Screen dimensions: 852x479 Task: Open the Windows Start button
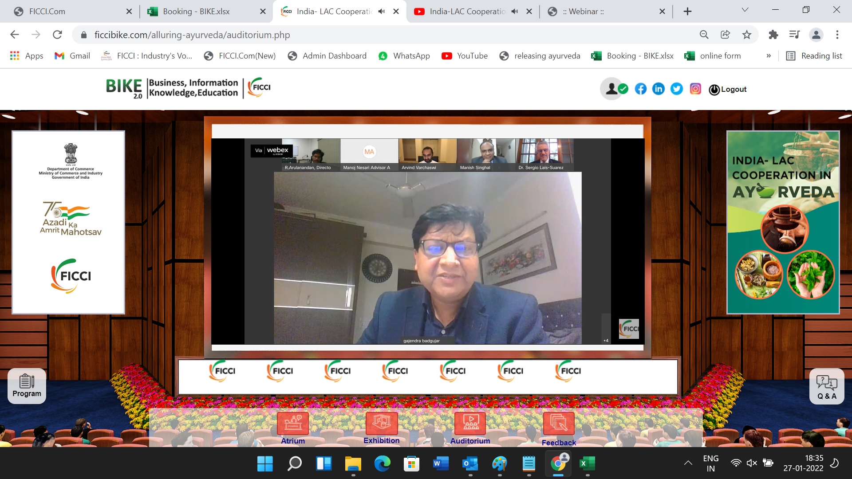265,464
